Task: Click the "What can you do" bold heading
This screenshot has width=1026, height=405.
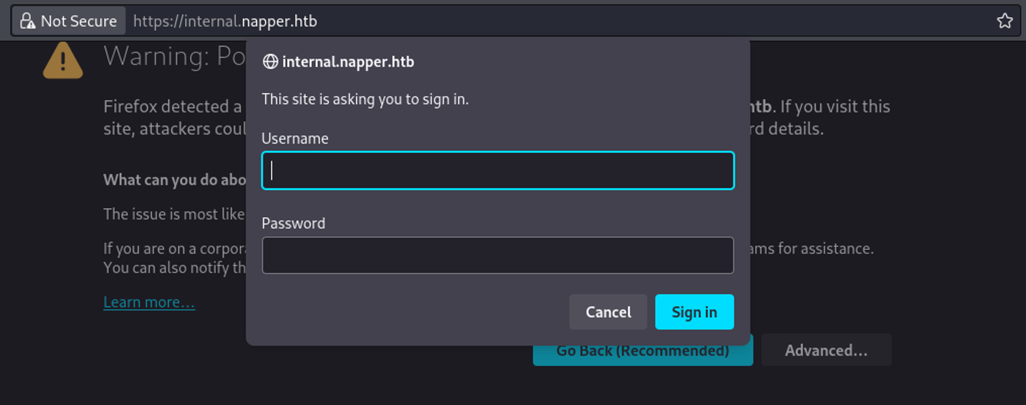Action: pyautogui.click(x=174, y=180)
